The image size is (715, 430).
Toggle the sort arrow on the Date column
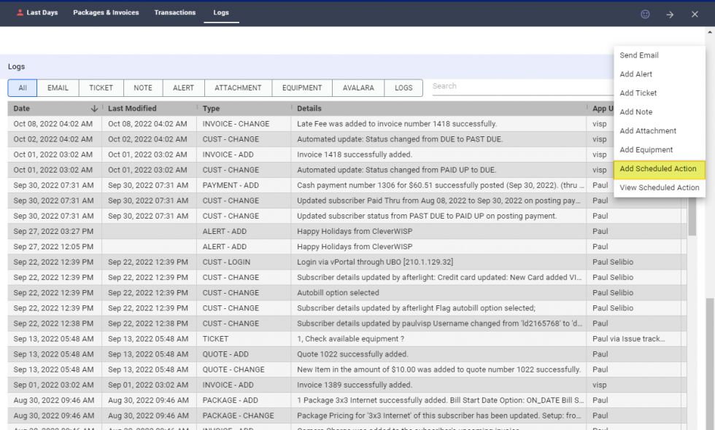(x=95, y=108)
